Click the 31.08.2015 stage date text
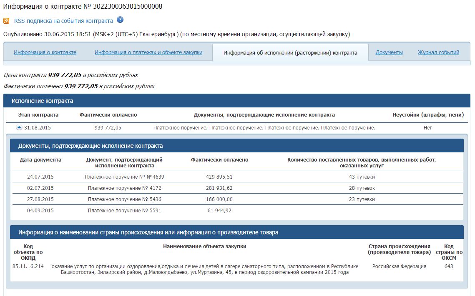Viewport: 475px width, 296px height. click(38, 128)
